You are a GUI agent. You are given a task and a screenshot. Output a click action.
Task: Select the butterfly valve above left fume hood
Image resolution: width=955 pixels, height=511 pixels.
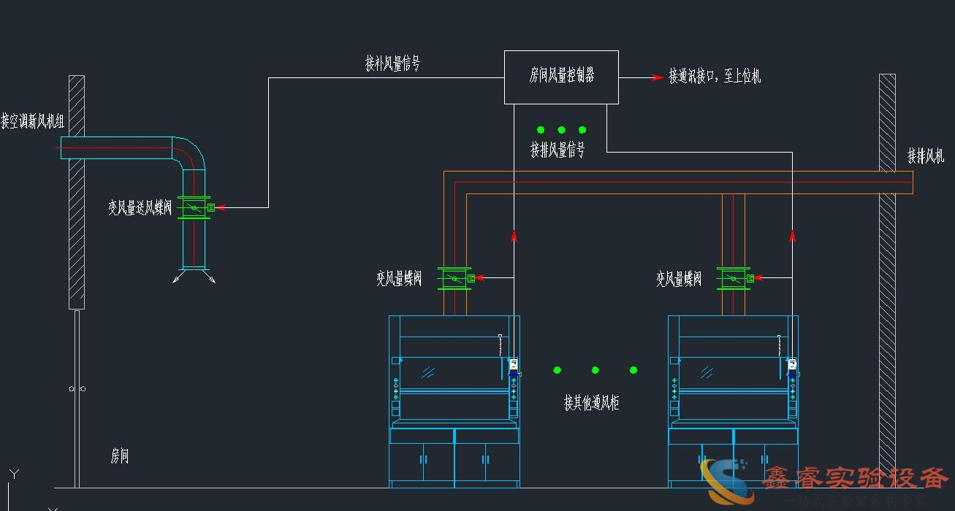point(456,278)
